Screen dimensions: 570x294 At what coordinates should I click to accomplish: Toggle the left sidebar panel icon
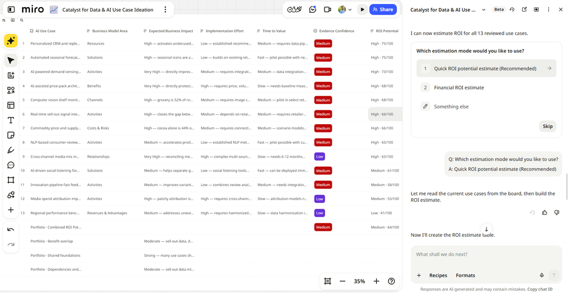(x=11, y=9)
